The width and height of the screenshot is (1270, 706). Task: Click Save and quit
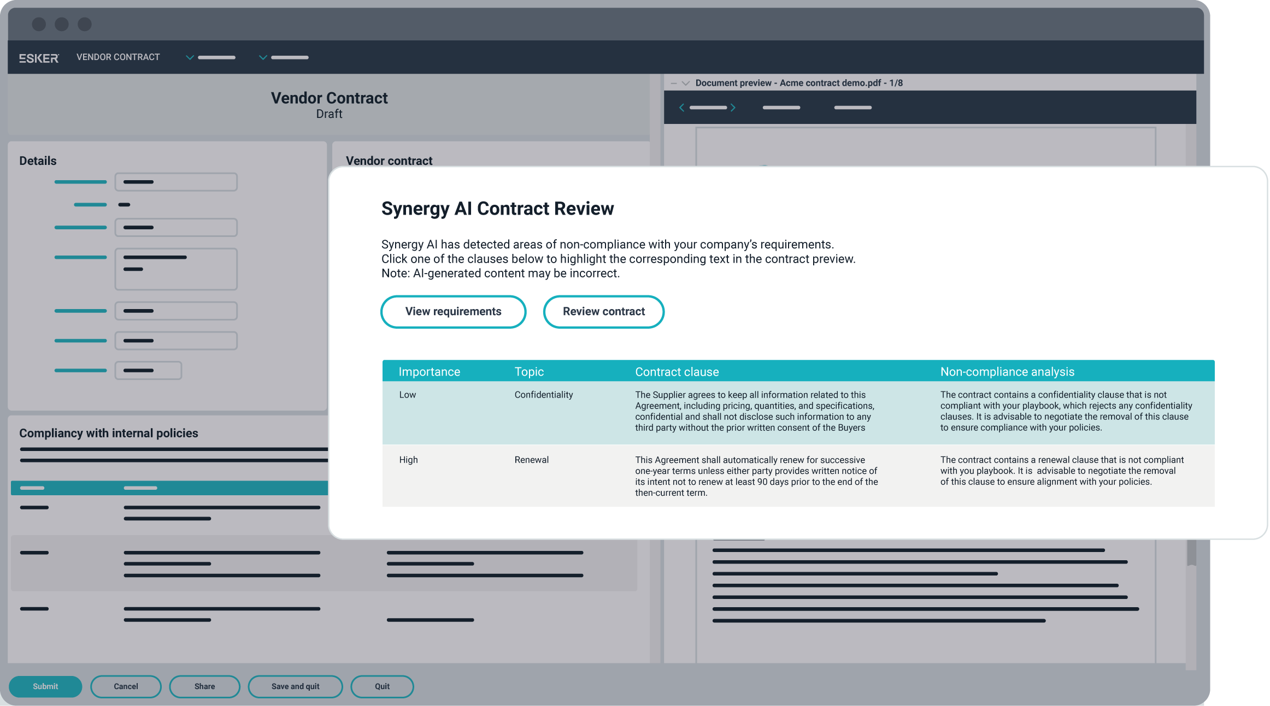tap(295, 686)
